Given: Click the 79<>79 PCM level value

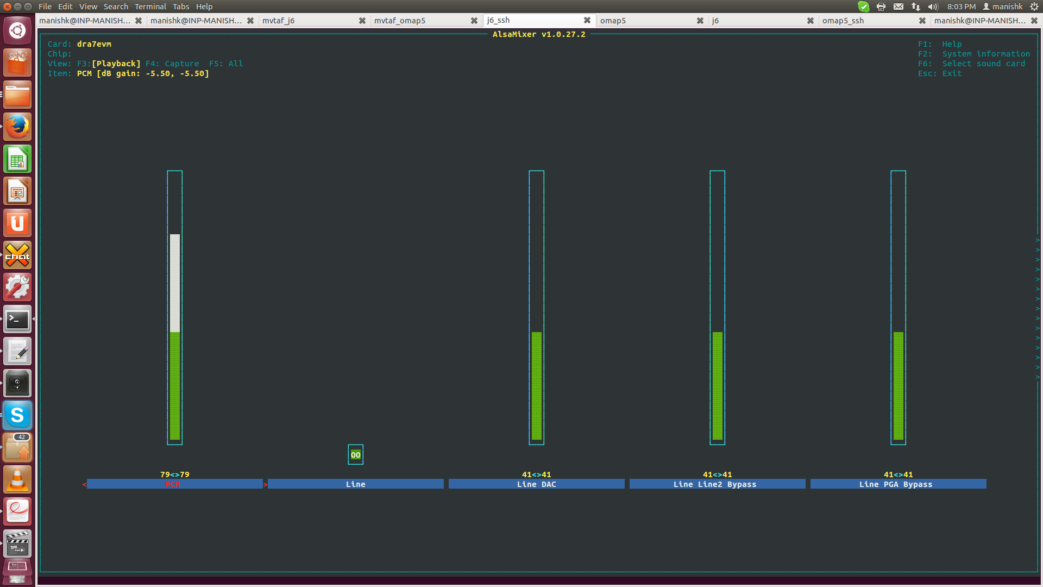Looking at the screenshot, I should coord(174,474).
